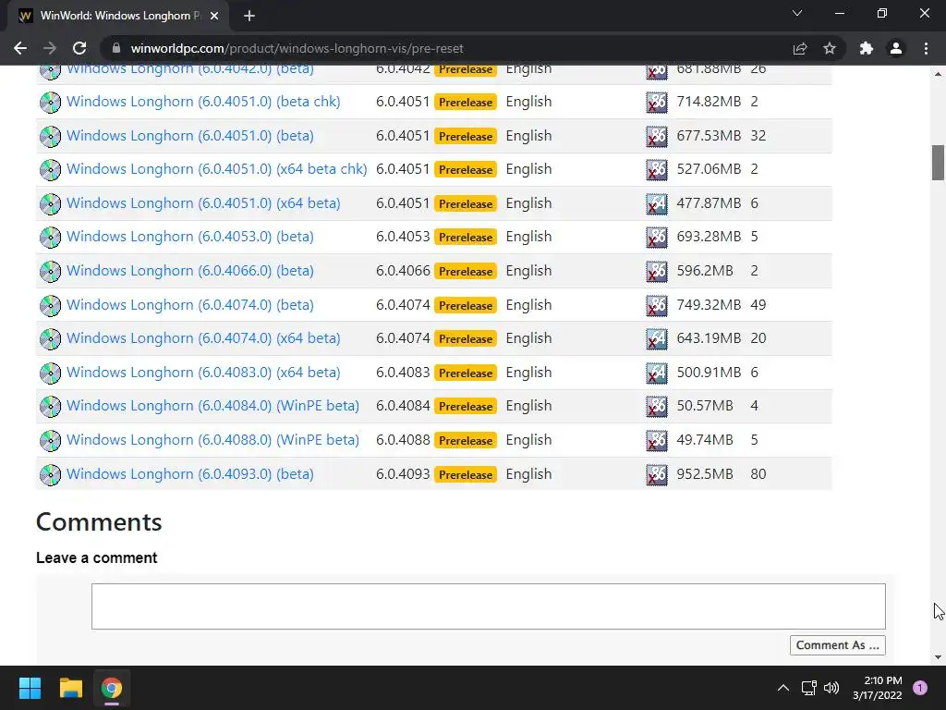
Task: Open File Explorer from the taskbar
Action: point(70,688)
